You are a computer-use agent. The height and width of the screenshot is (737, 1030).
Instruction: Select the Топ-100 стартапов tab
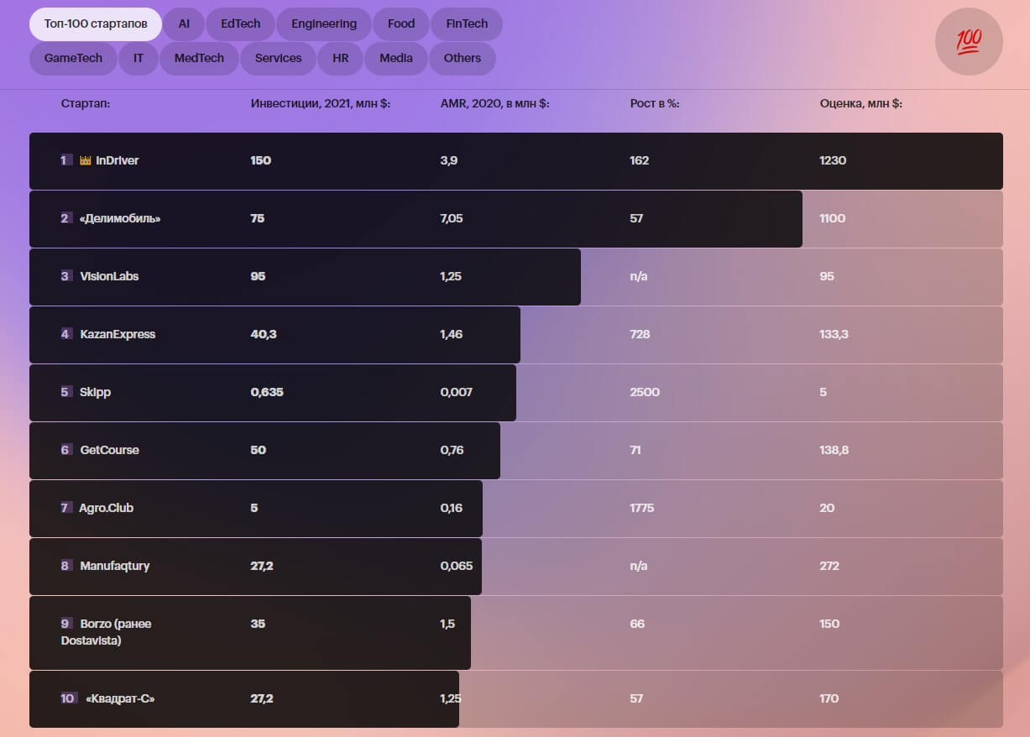96,24
